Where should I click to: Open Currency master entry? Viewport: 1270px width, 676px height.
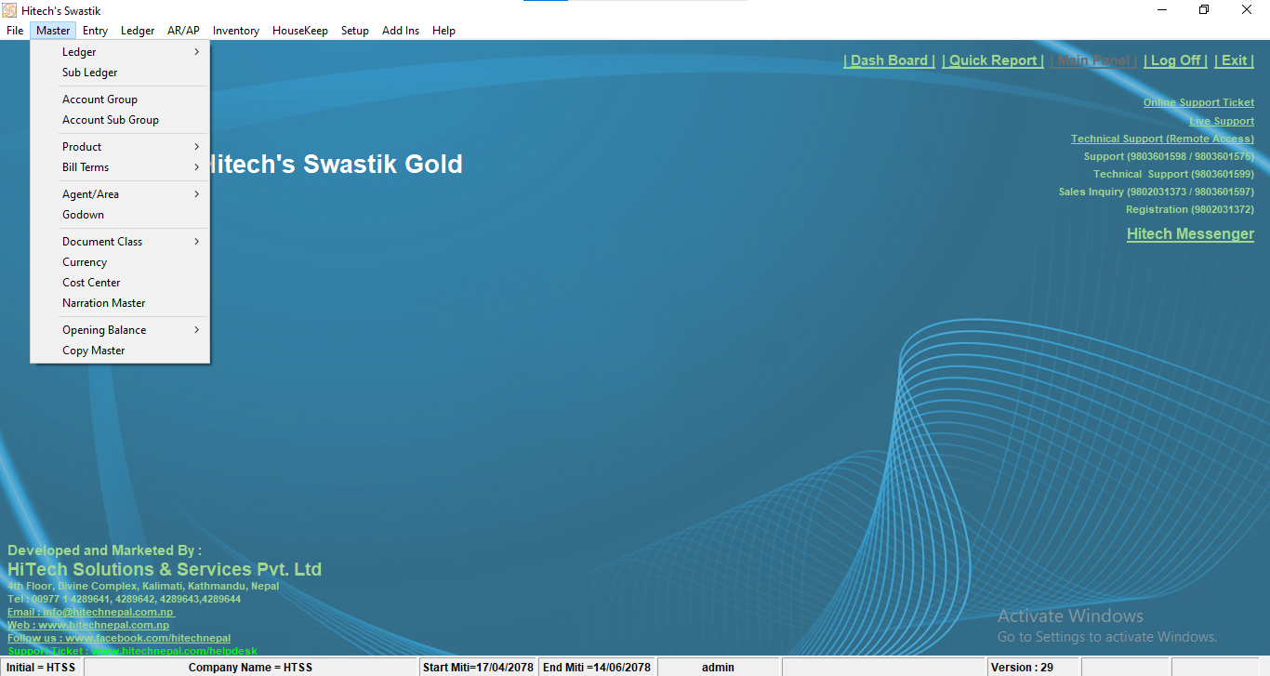(x=85, y=262)
